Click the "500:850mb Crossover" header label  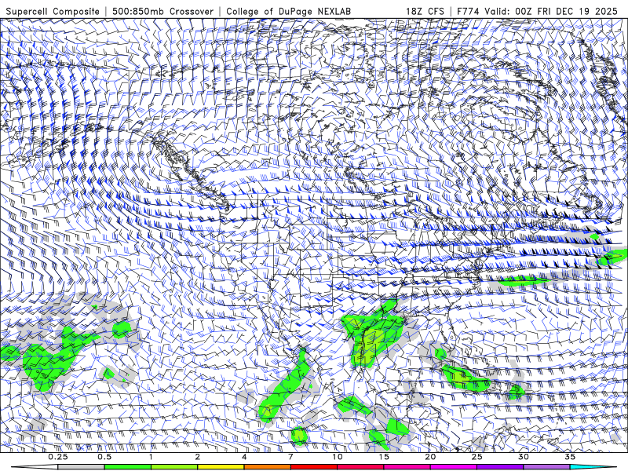point(162,11)
